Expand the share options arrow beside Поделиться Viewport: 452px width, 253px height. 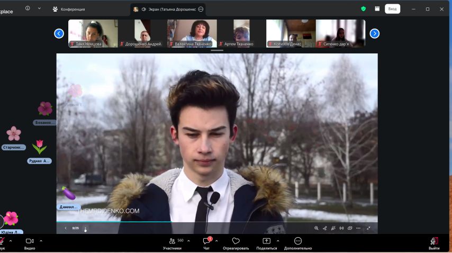pyautogui.click(x=278, y=241)
